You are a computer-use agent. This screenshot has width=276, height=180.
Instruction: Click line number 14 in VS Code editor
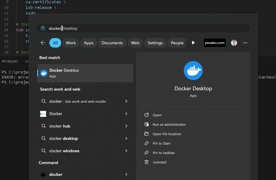click(x=6, y=30)
